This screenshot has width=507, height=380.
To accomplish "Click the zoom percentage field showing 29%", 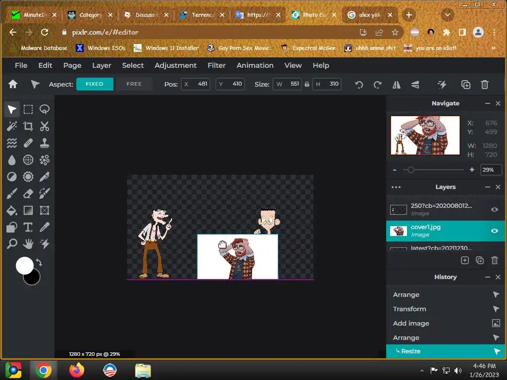I will (491, 170).
